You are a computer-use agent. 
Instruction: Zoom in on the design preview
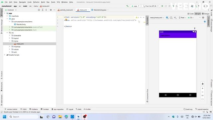point(203,88)
